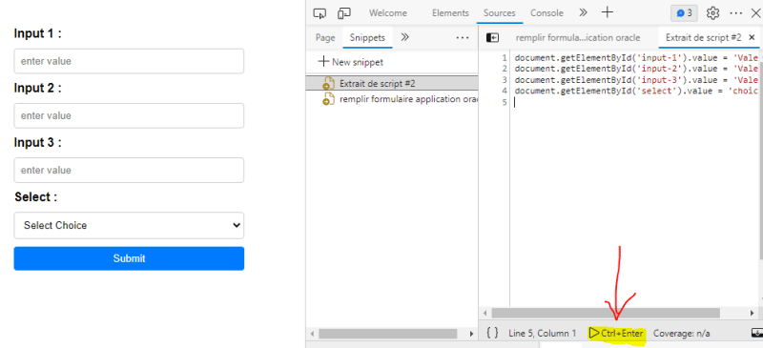763x348 pixels.
Task: Create a New snippet
Action: [350, 62]
